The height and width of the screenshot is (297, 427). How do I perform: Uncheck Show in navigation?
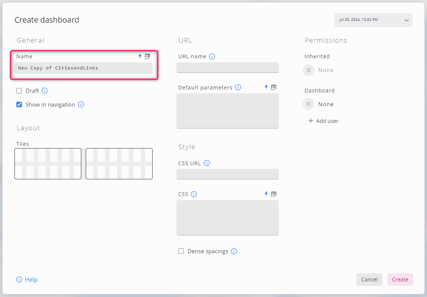click(19, 105)
